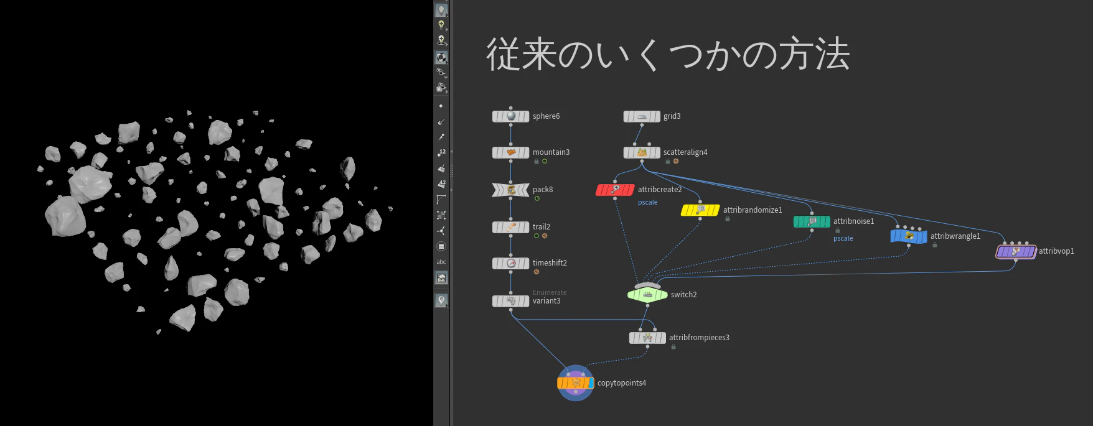Select the grid3 node icon
Viewport: 1093px width, 426px height.
point(642,116)
